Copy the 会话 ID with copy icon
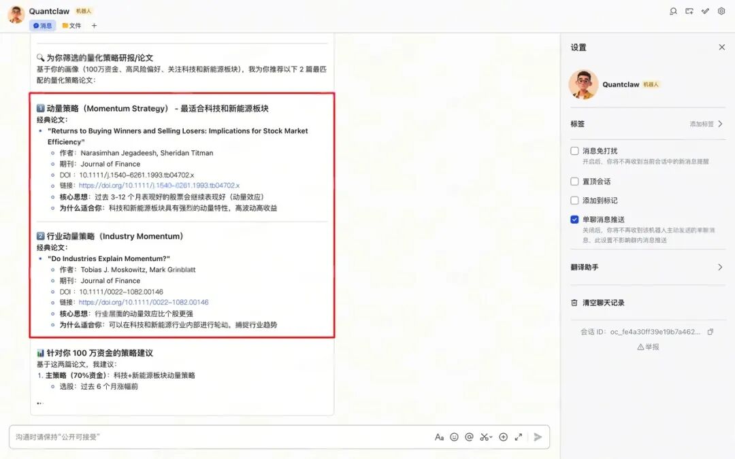 (x=710, y=332)
